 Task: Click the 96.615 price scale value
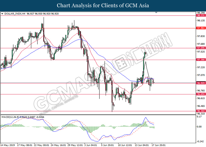click(201, 98)
